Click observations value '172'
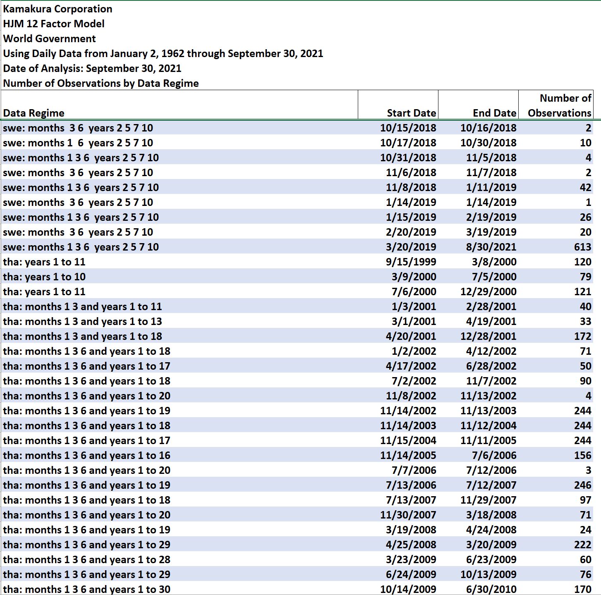 tap(582, 337)
